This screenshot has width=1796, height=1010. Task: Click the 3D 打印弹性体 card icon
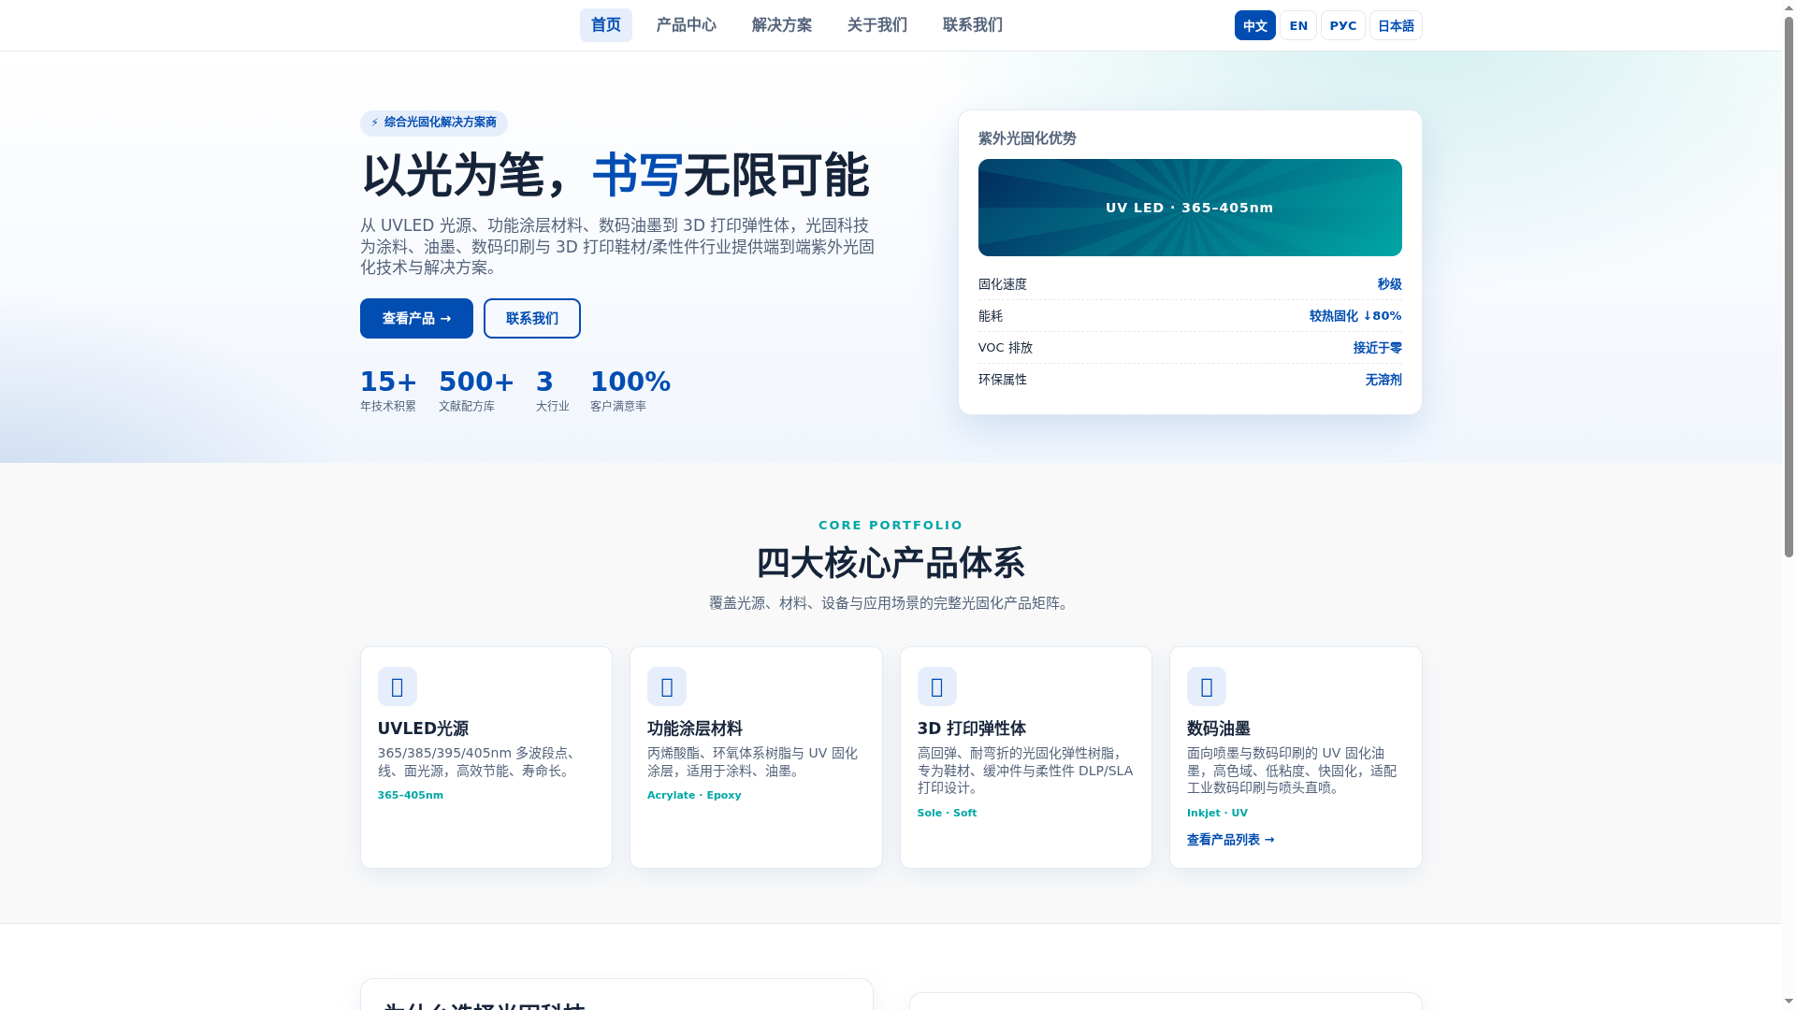coord(936,686)
